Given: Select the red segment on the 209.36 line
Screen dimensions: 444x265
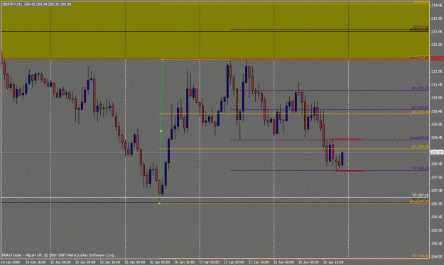Looking at the screenshot, I should pos(345,139).
